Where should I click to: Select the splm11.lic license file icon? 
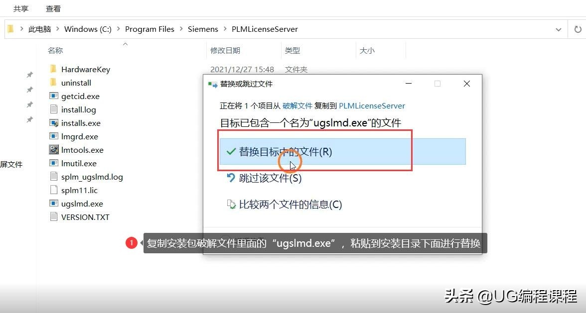pyautogui.click(x=53, y=190)
